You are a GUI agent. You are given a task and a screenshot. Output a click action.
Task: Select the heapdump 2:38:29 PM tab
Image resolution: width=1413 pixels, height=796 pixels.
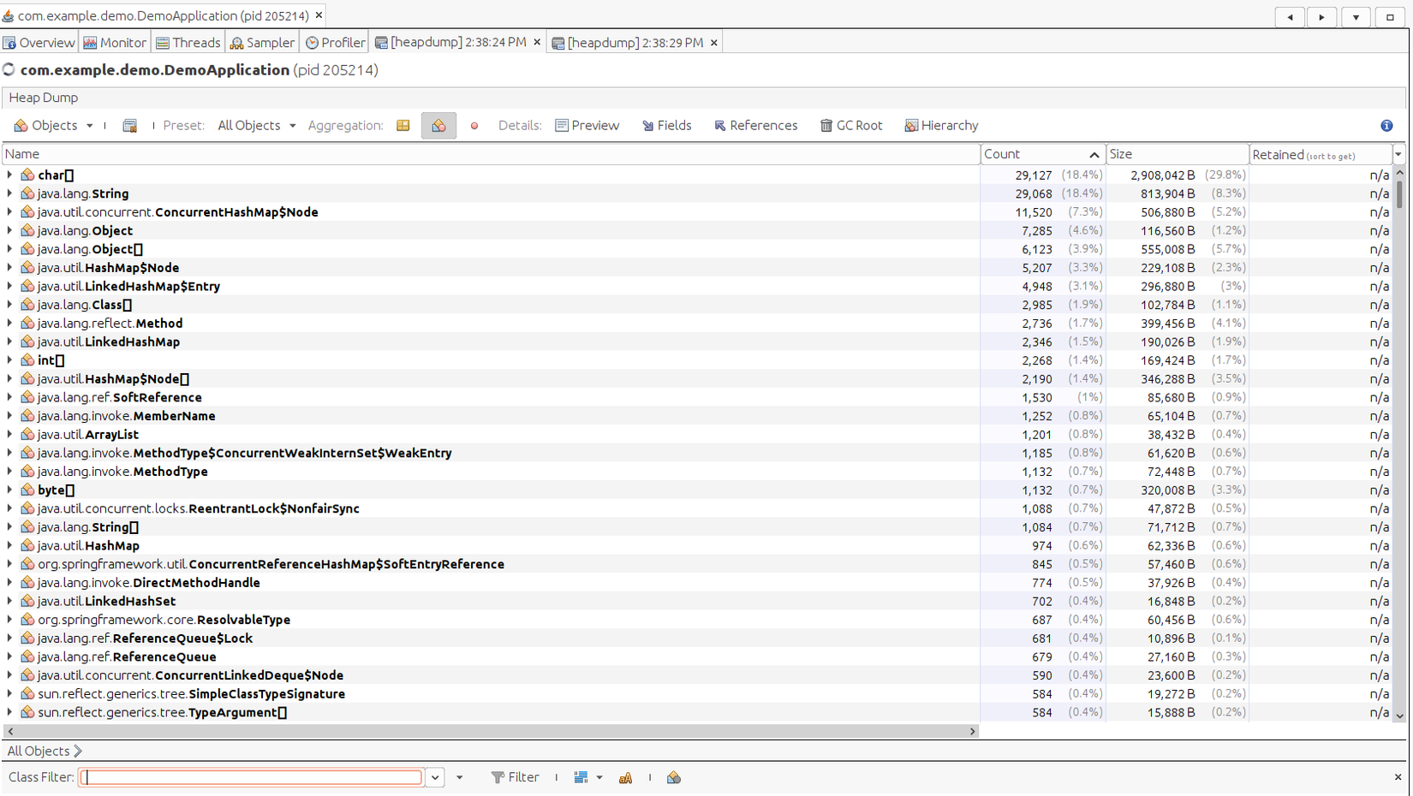coord(635,43)
